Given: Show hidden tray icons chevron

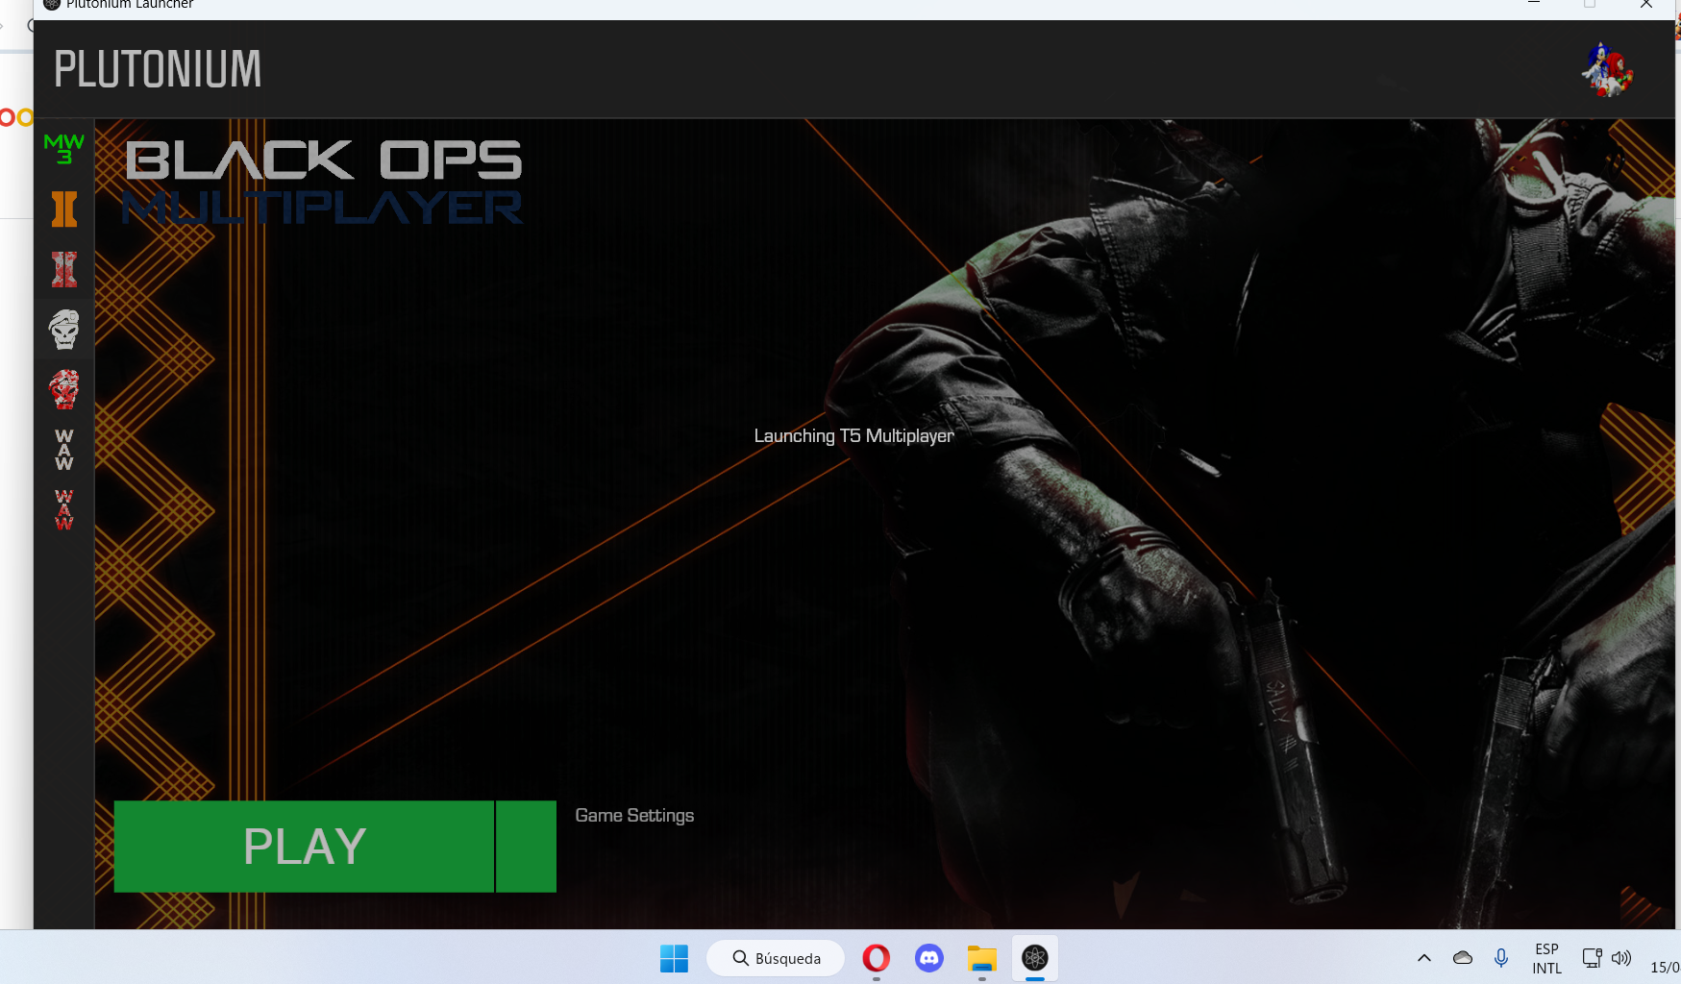Looking at the screenshot, I should pyautogui.click(x=1424, y=958).
